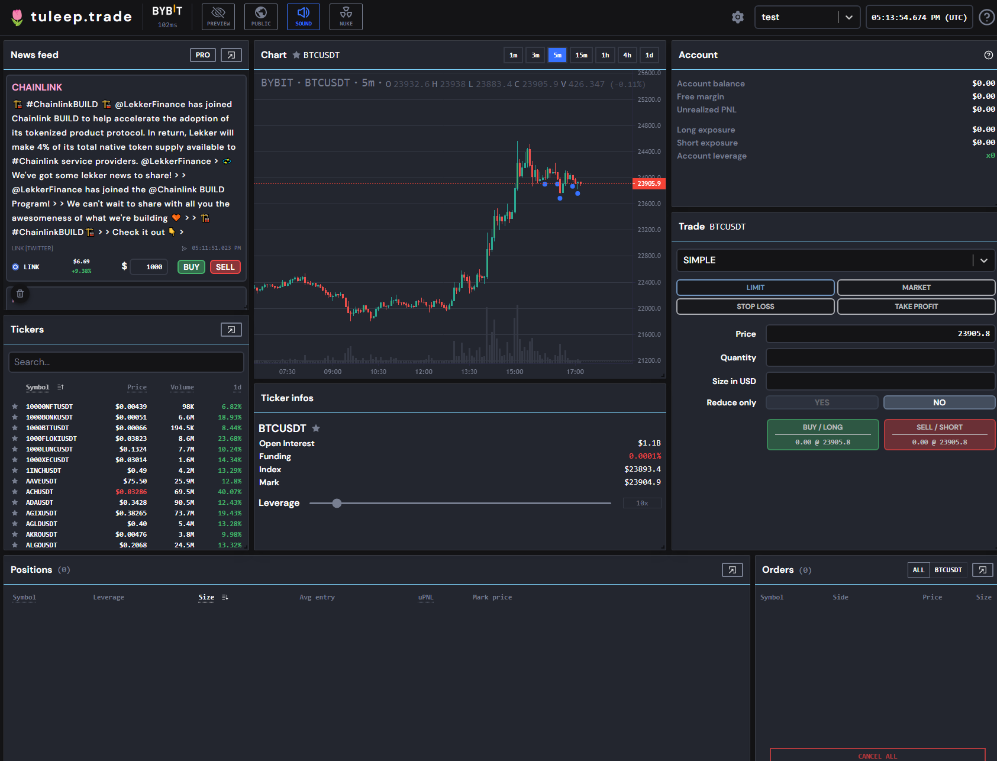This screenshot has width=997, height=761.
Task: Filter orders by ALL
Action: pos(918,570)
